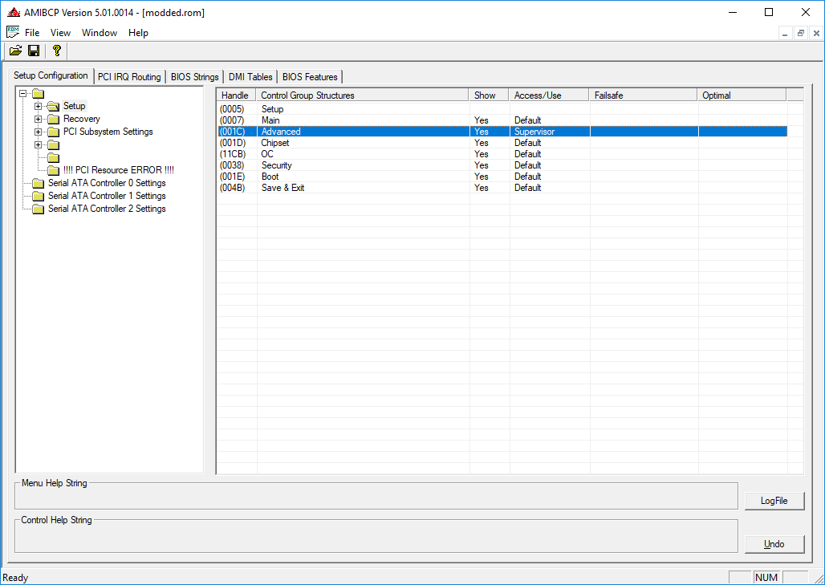Open the View menu

(60, 33)
